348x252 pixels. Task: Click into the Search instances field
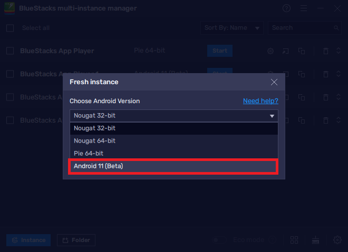[x=304, y=28]
